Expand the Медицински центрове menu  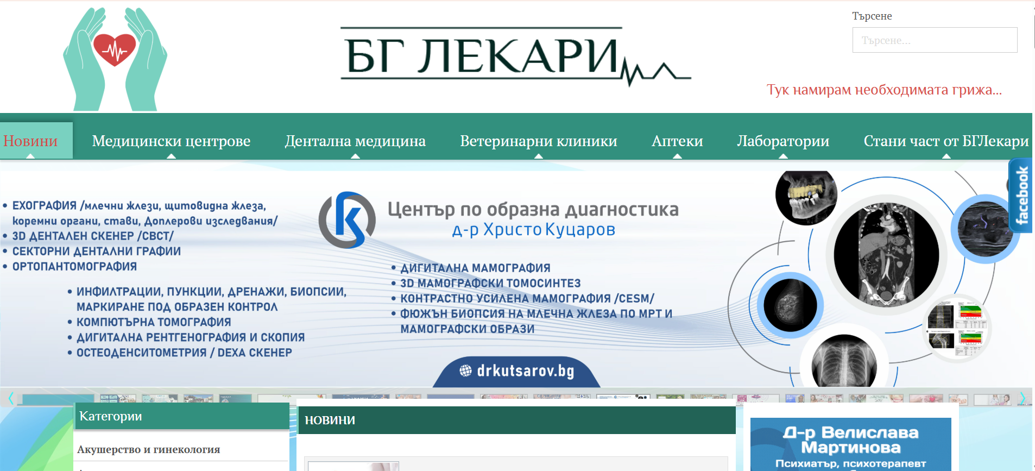pos(171,141)
